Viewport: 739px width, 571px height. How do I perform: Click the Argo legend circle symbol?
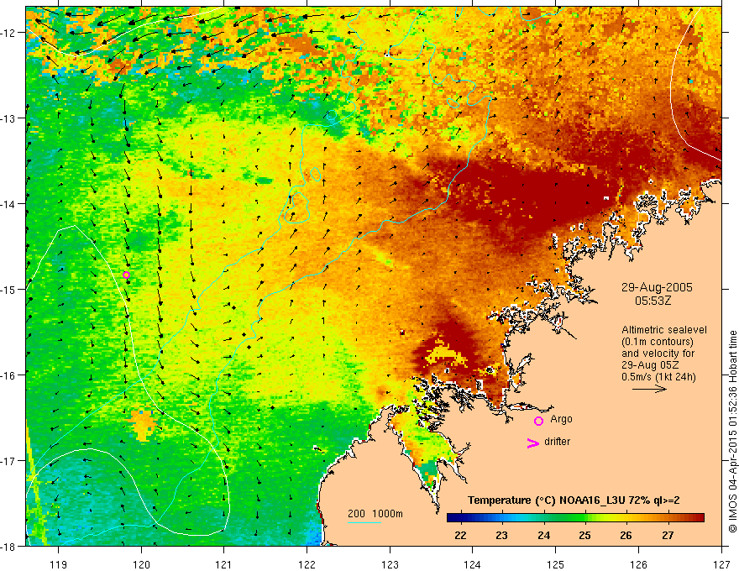click(538, 421)
